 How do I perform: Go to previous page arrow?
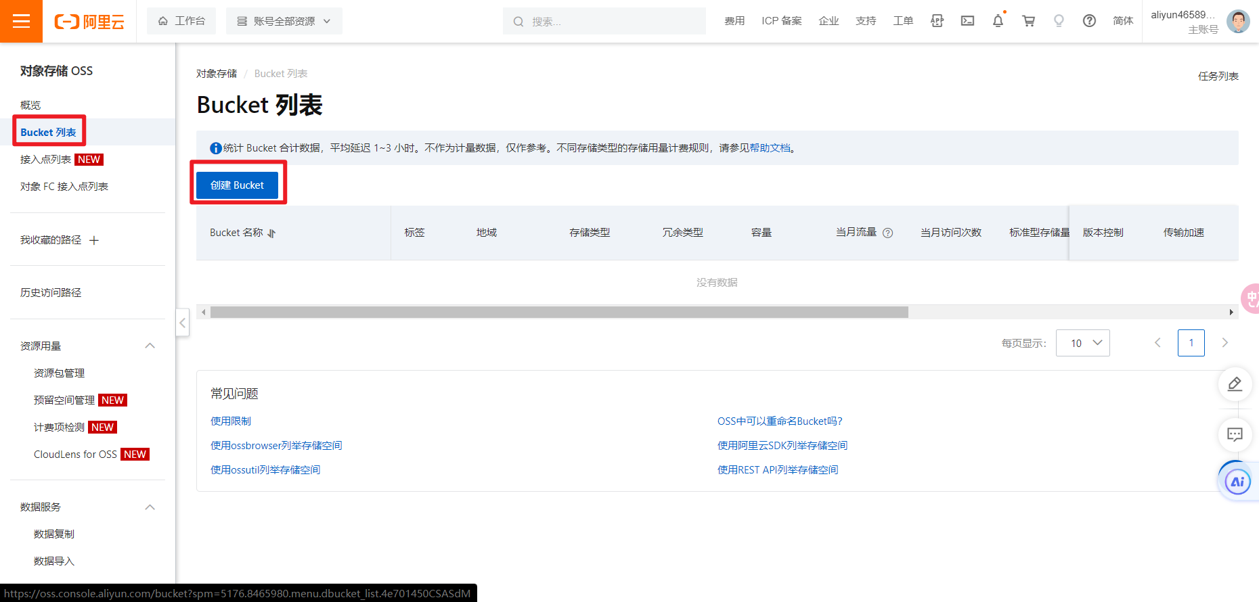(1157, 343)
